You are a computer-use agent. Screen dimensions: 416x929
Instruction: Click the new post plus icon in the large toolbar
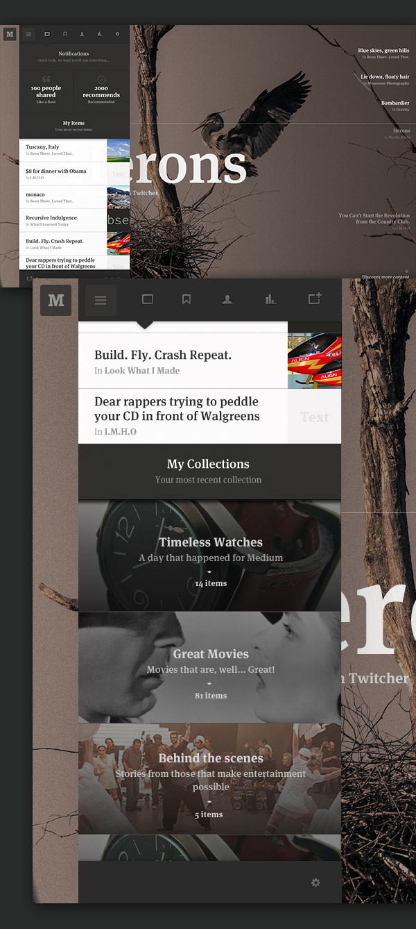coord(314,299)
